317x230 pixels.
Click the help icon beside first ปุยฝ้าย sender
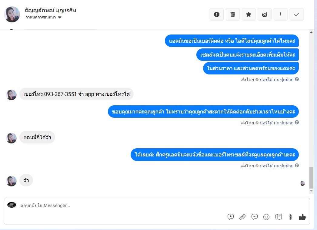(x=297, y=79)
